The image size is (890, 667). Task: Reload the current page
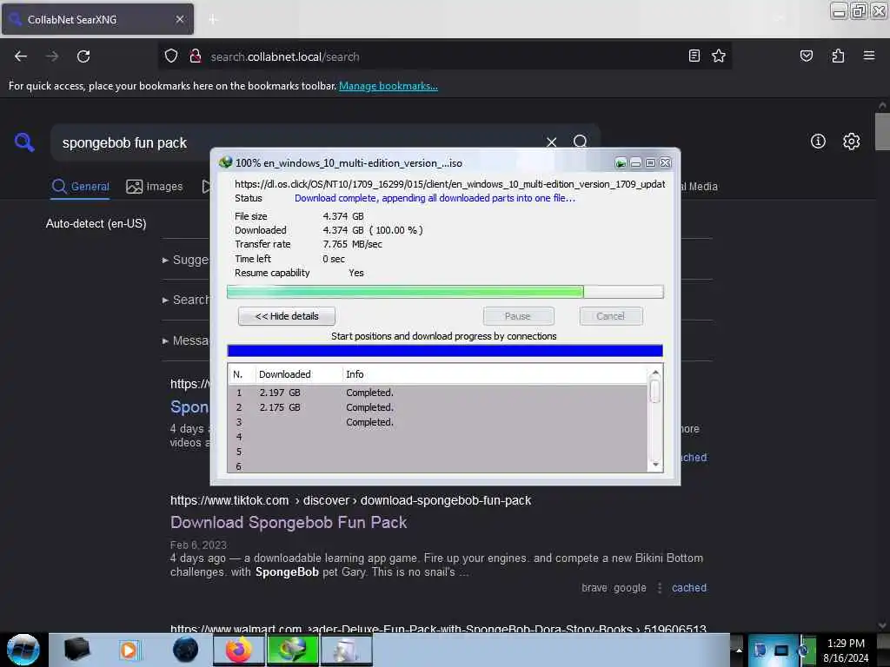click(x=83, y=56)
